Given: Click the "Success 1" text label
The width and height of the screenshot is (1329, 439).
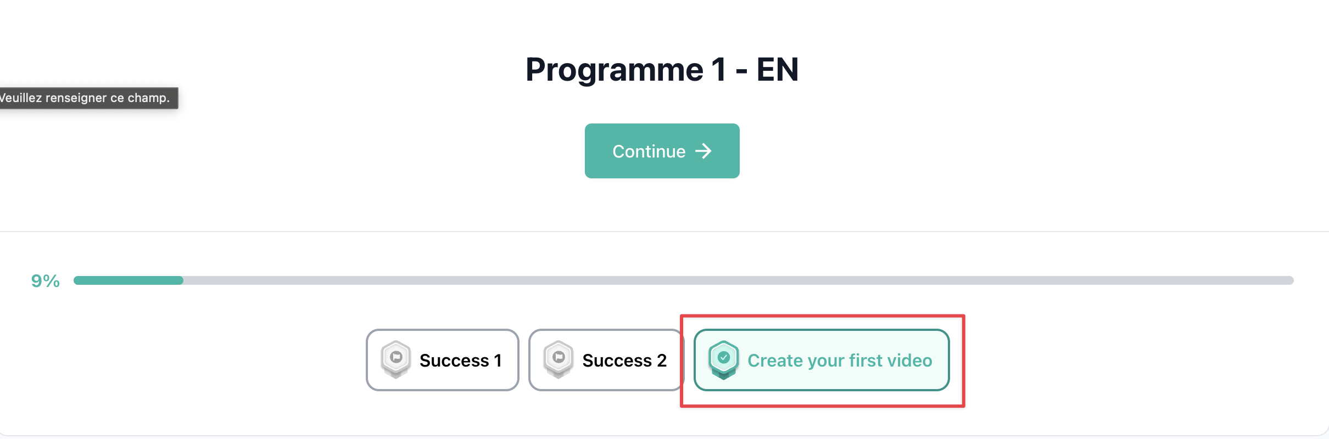Looking at the screenshot, I should 461,361.
